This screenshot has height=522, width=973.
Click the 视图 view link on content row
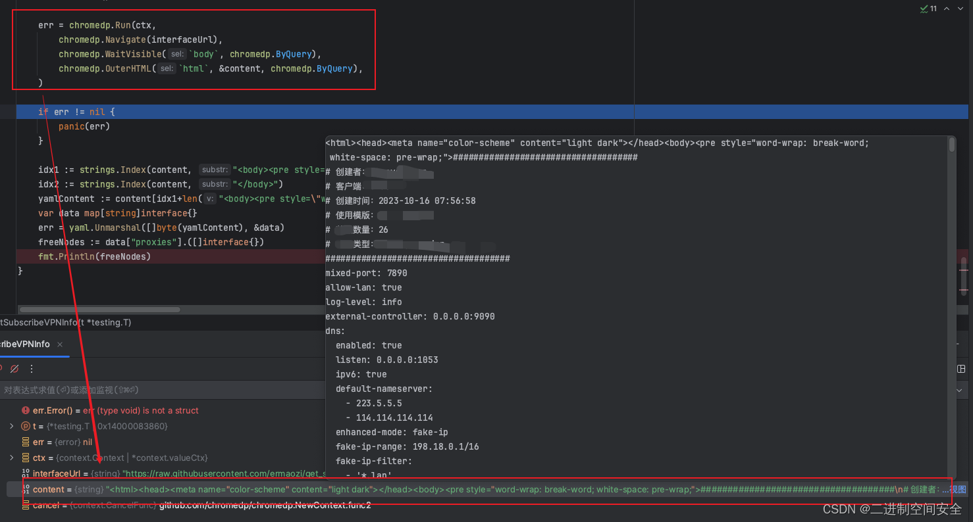pyautogui.click(x=957, y=489)
